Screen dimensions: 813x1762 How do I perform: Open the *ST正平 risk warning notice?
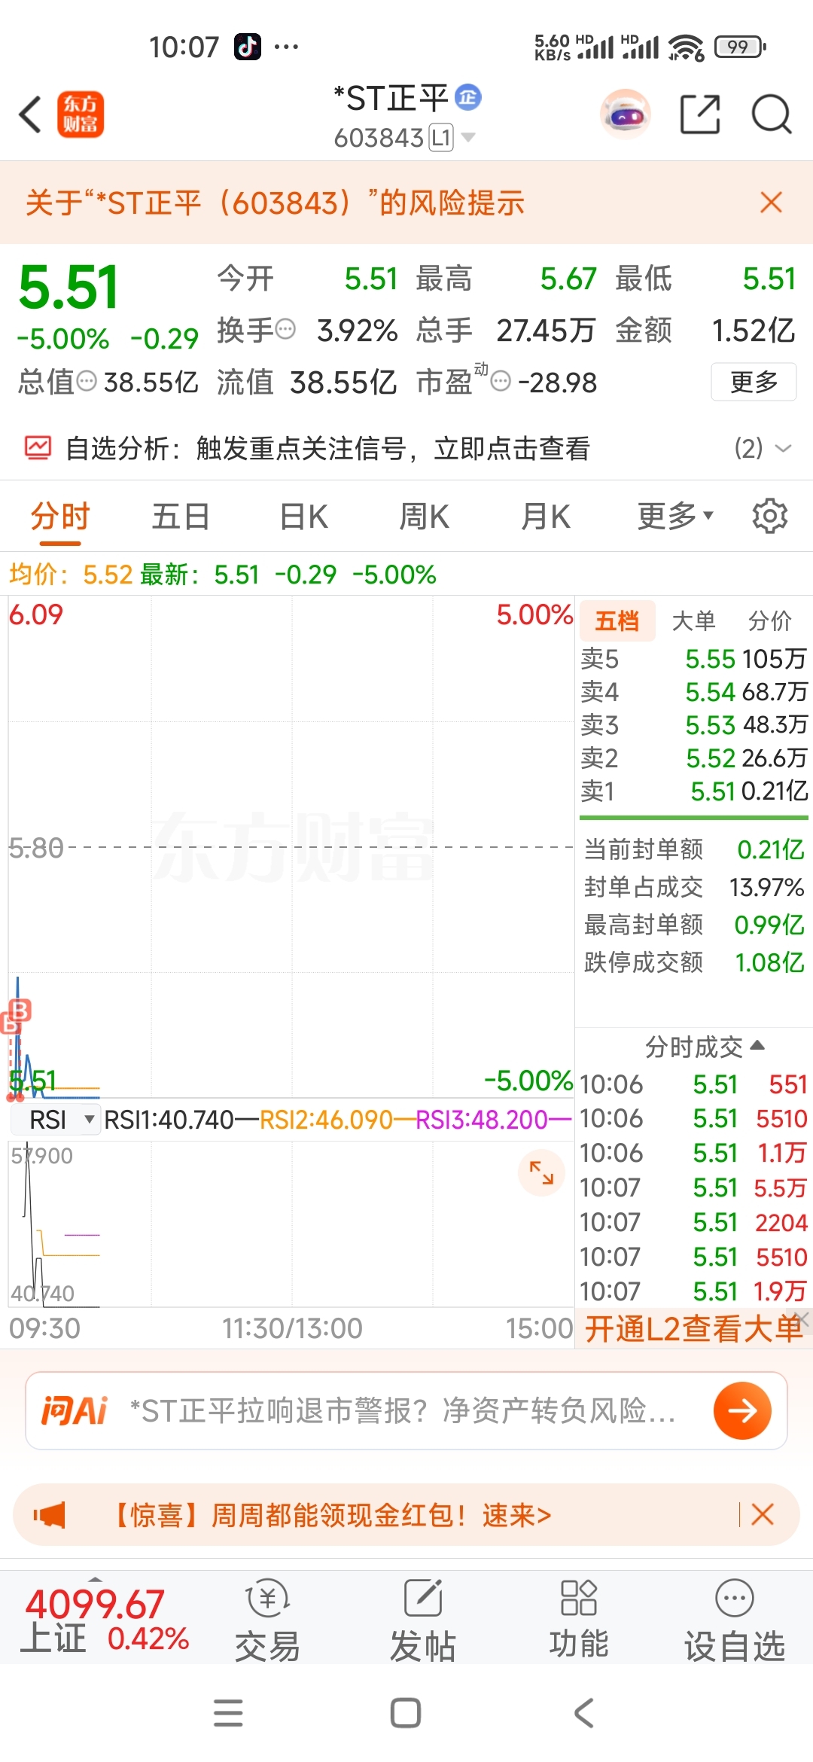tap(275, 203)
